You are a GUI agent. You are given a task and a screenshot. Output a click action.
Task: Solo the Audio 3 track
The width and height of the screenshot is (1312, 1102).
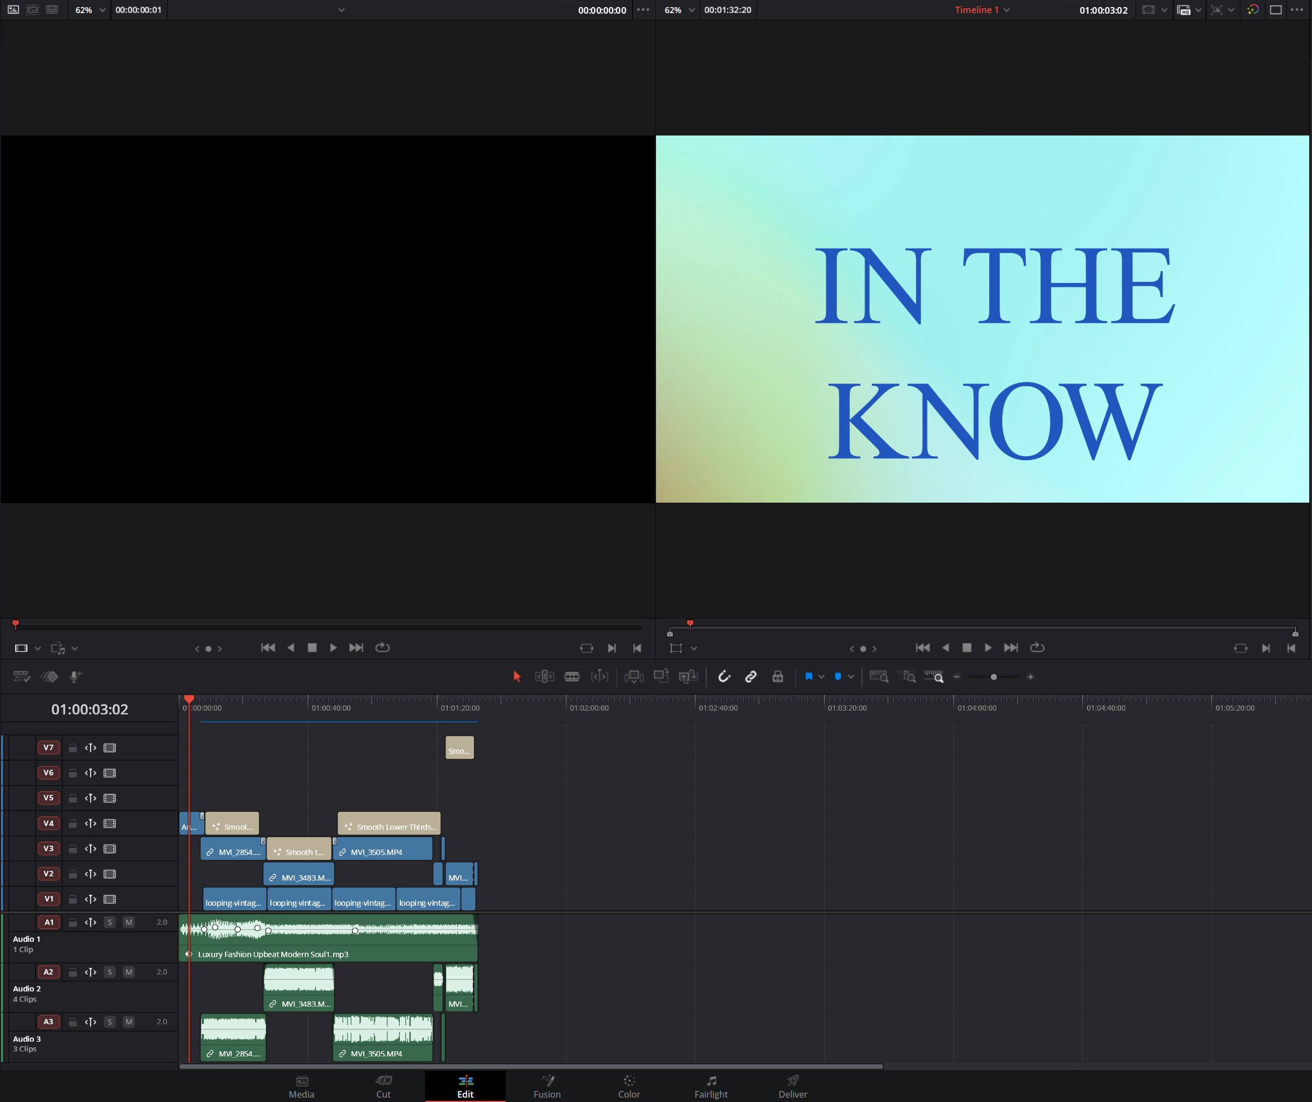pos(110,1022)
